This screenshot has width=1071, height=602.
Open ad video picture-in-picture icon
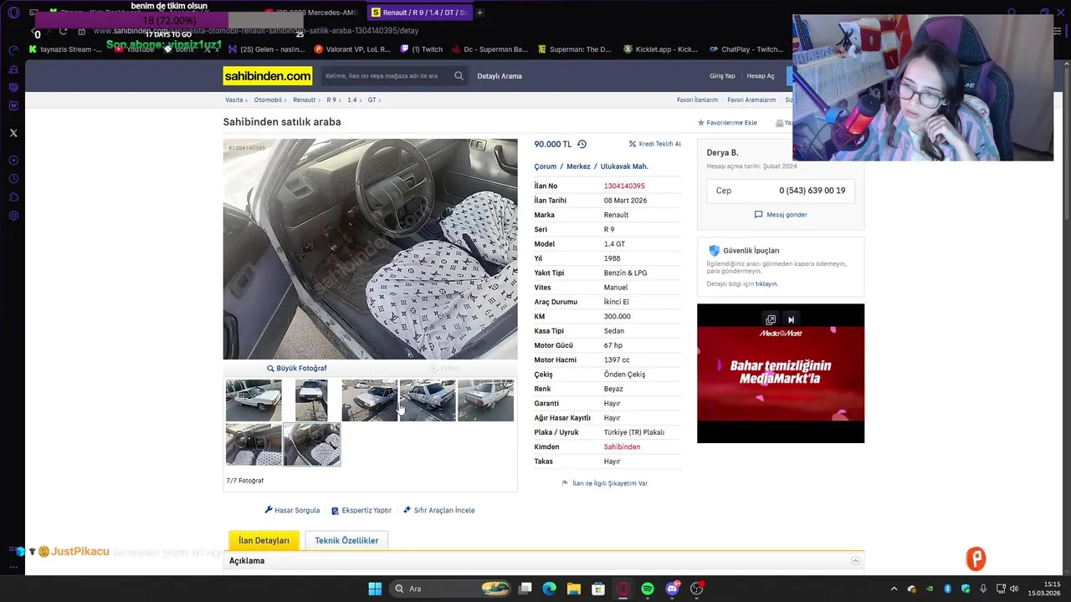coord(771,319)
